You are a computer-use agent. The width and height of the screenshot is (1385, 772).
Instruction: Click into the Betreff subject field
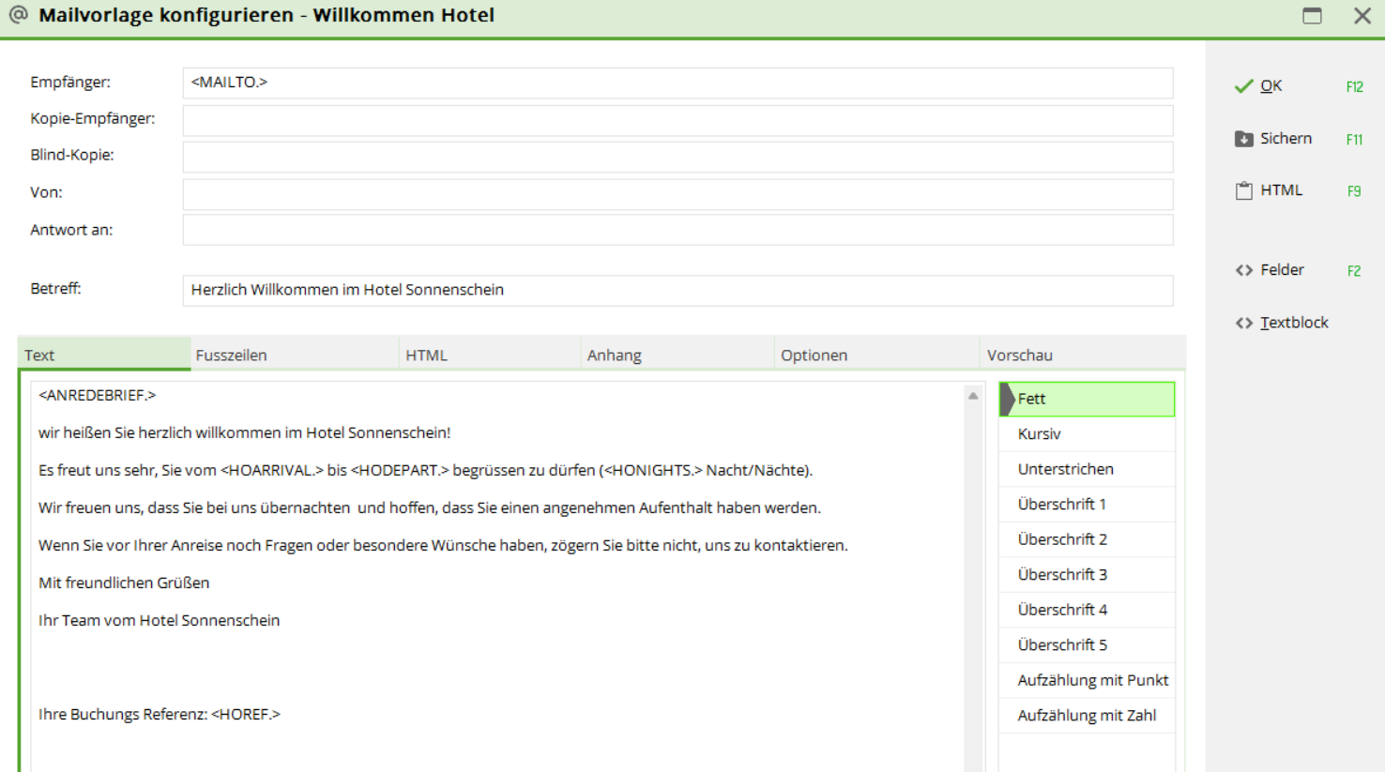coord(677,290)
